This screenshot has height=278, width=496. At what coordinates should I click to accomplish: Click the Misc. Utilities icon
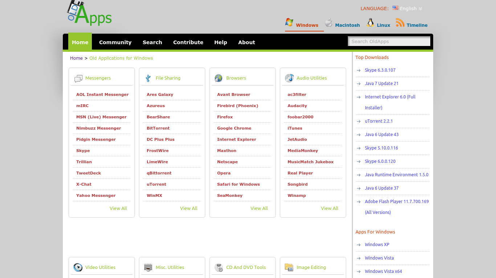click(148, 268)
